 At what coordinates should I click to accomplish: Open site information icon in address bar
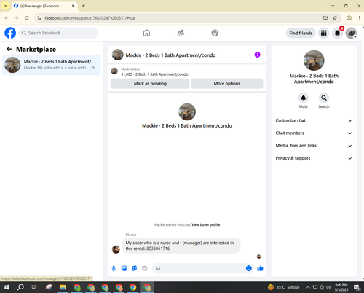pos(39,18)
